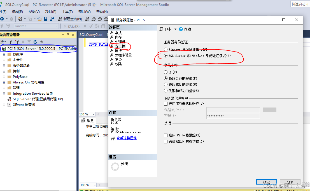Screen dimensions: 310x191
Task: Select SQL Server and Windows authentication mode
Action: point(166,56)
